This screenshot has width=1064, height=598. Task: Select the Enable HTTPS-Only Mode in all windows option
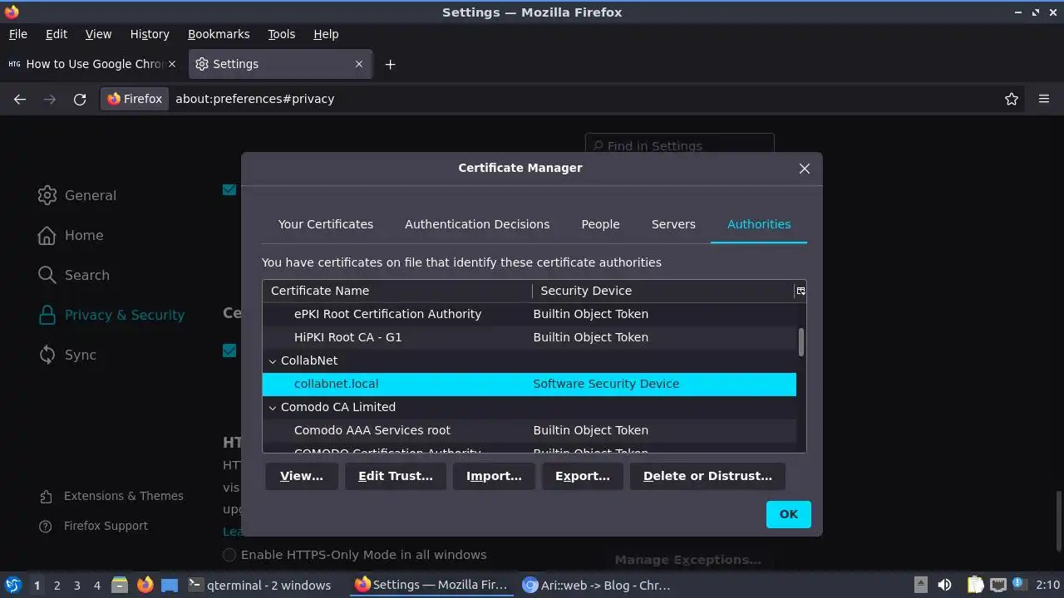[229, 555]
